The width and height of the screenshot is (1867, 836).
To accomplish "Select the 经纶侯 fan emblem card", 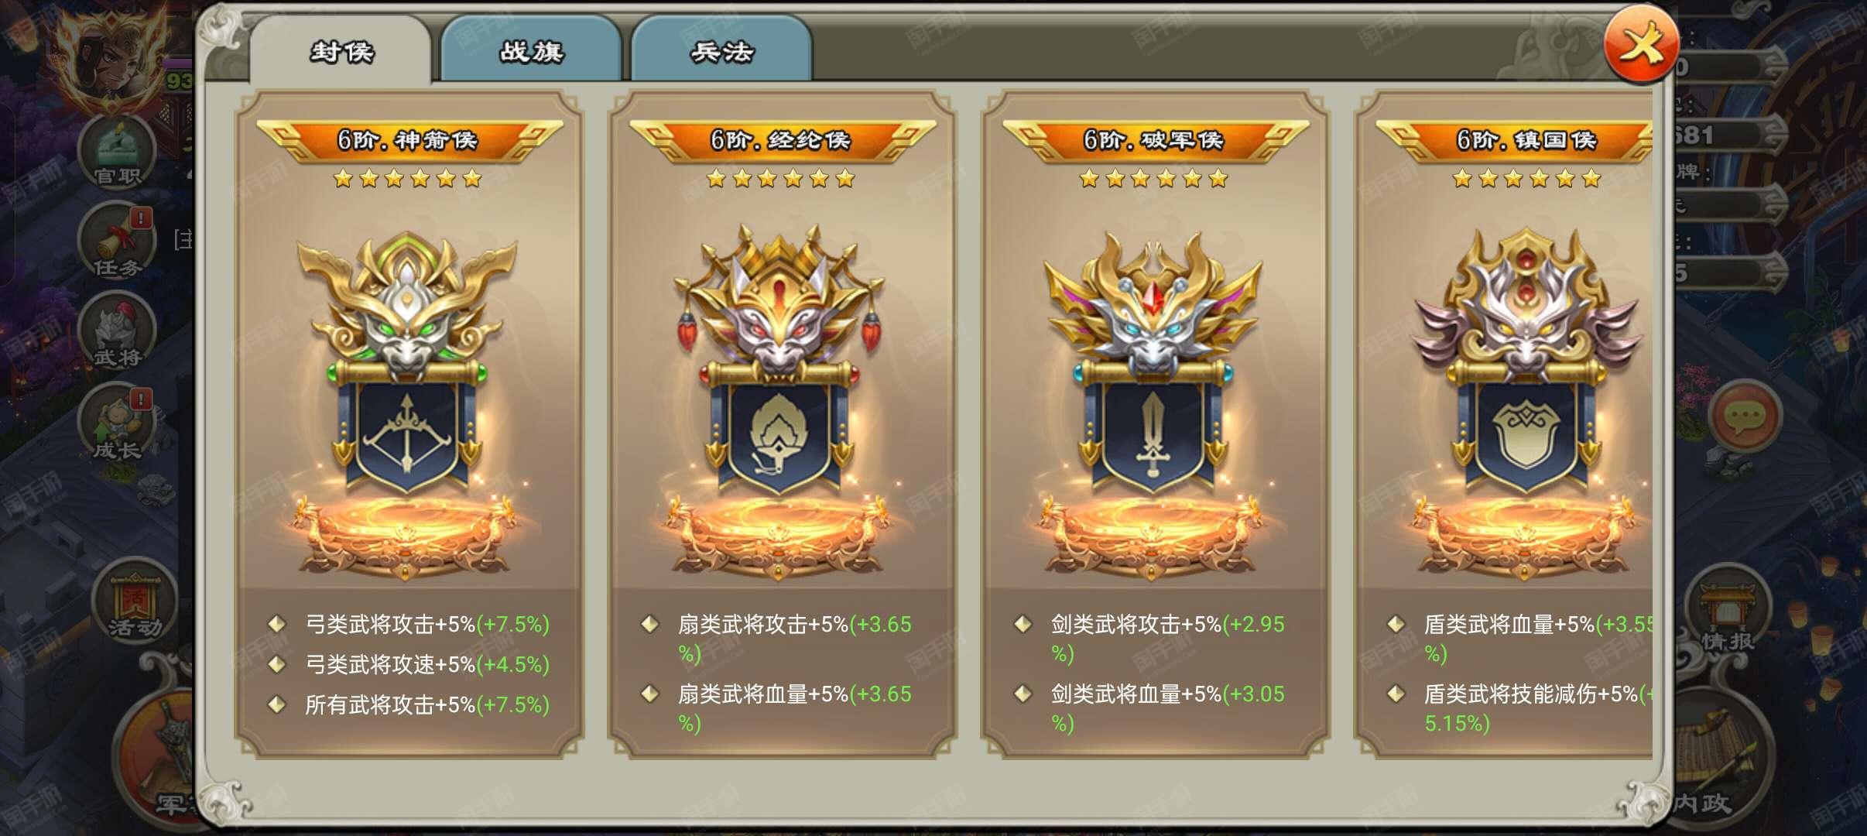I will [782, 424].
